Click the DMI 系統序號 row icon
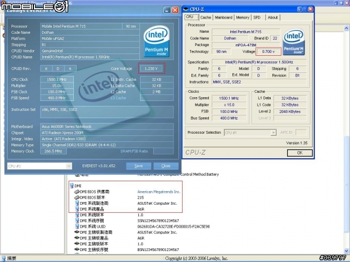Viewport: 350px width, 262px height. (77, 221)
